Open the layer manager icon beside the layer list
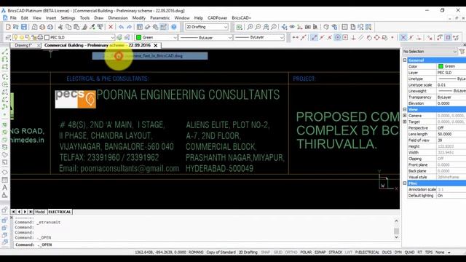The image size is (466, 262). point(8,37)
